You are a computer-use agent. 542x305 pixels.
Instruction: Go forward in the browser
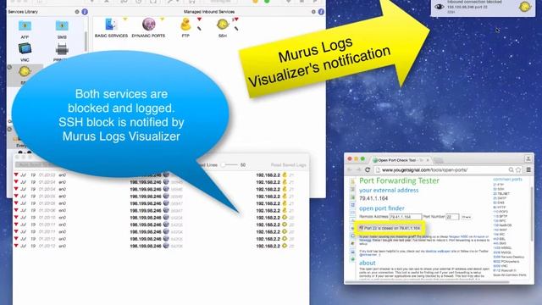pyautogui.click(x=358, y=169)
